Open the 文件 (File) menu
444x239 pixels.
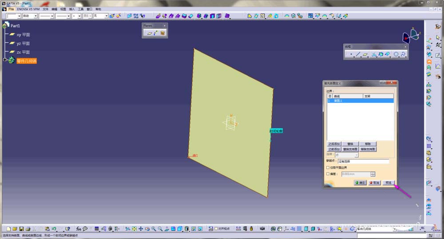point(46,9)
